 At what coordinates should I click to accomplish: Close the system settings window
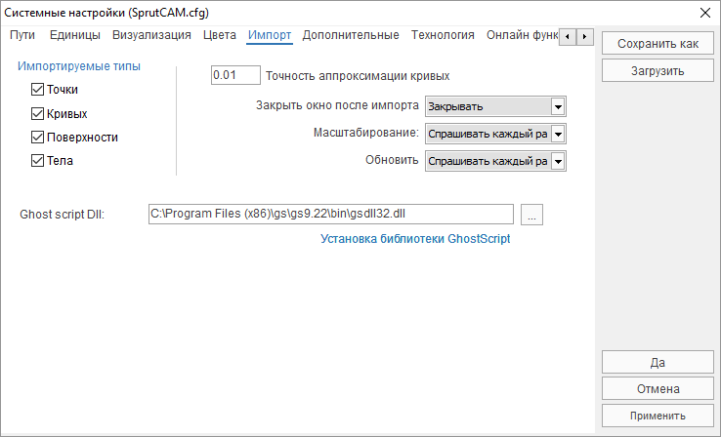[703, 13]
